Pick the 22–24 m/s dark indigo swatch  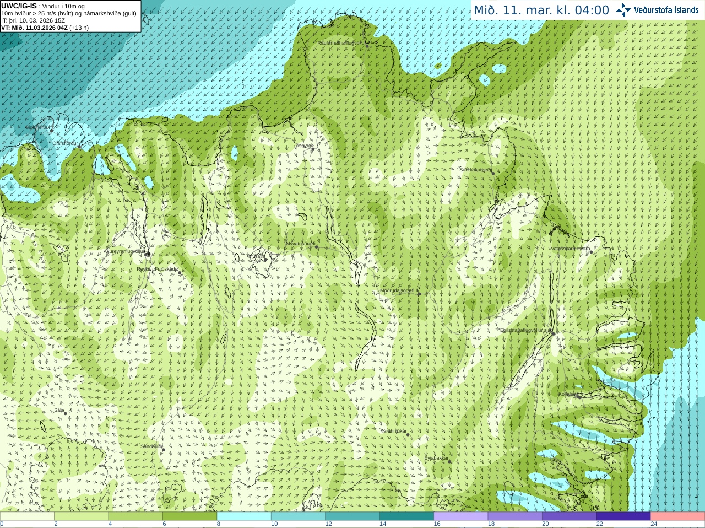pos(623,516)
